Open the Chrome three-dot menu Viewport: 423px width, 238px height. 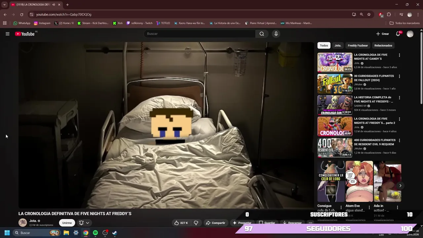[418, 15]
